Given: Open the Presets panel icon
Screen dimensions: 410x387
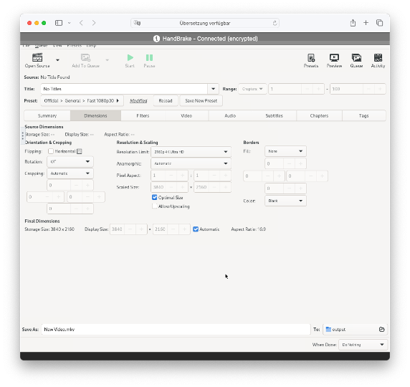Looking at the screenshot, I should point(311,57).
